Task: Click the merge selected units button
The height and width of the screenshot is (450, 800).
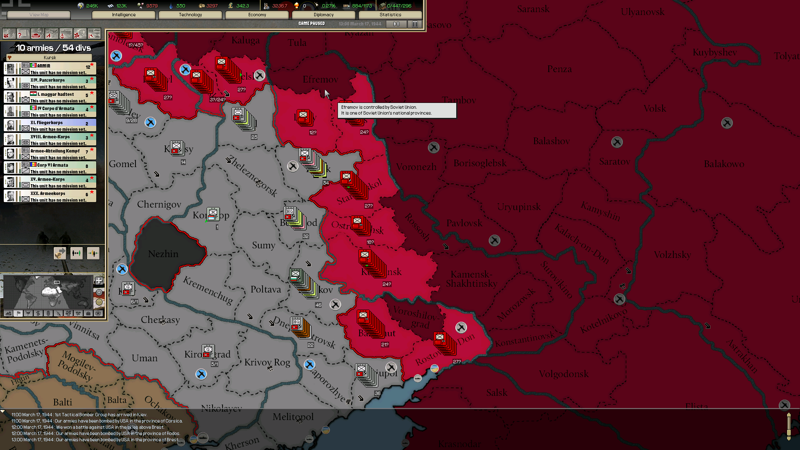Action: 93,253
